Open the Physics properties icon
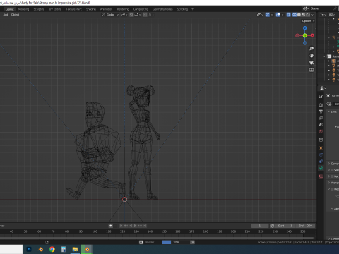Image resolution: width=339 pixels, height=254 pixels. pyautogui.click(x=321, y=155)
